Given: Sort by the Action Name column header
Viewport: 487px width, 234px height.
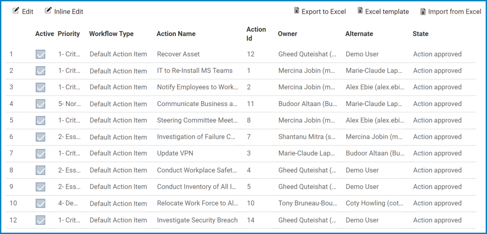Looking at the screenshot, I should [x=176, y=34].
